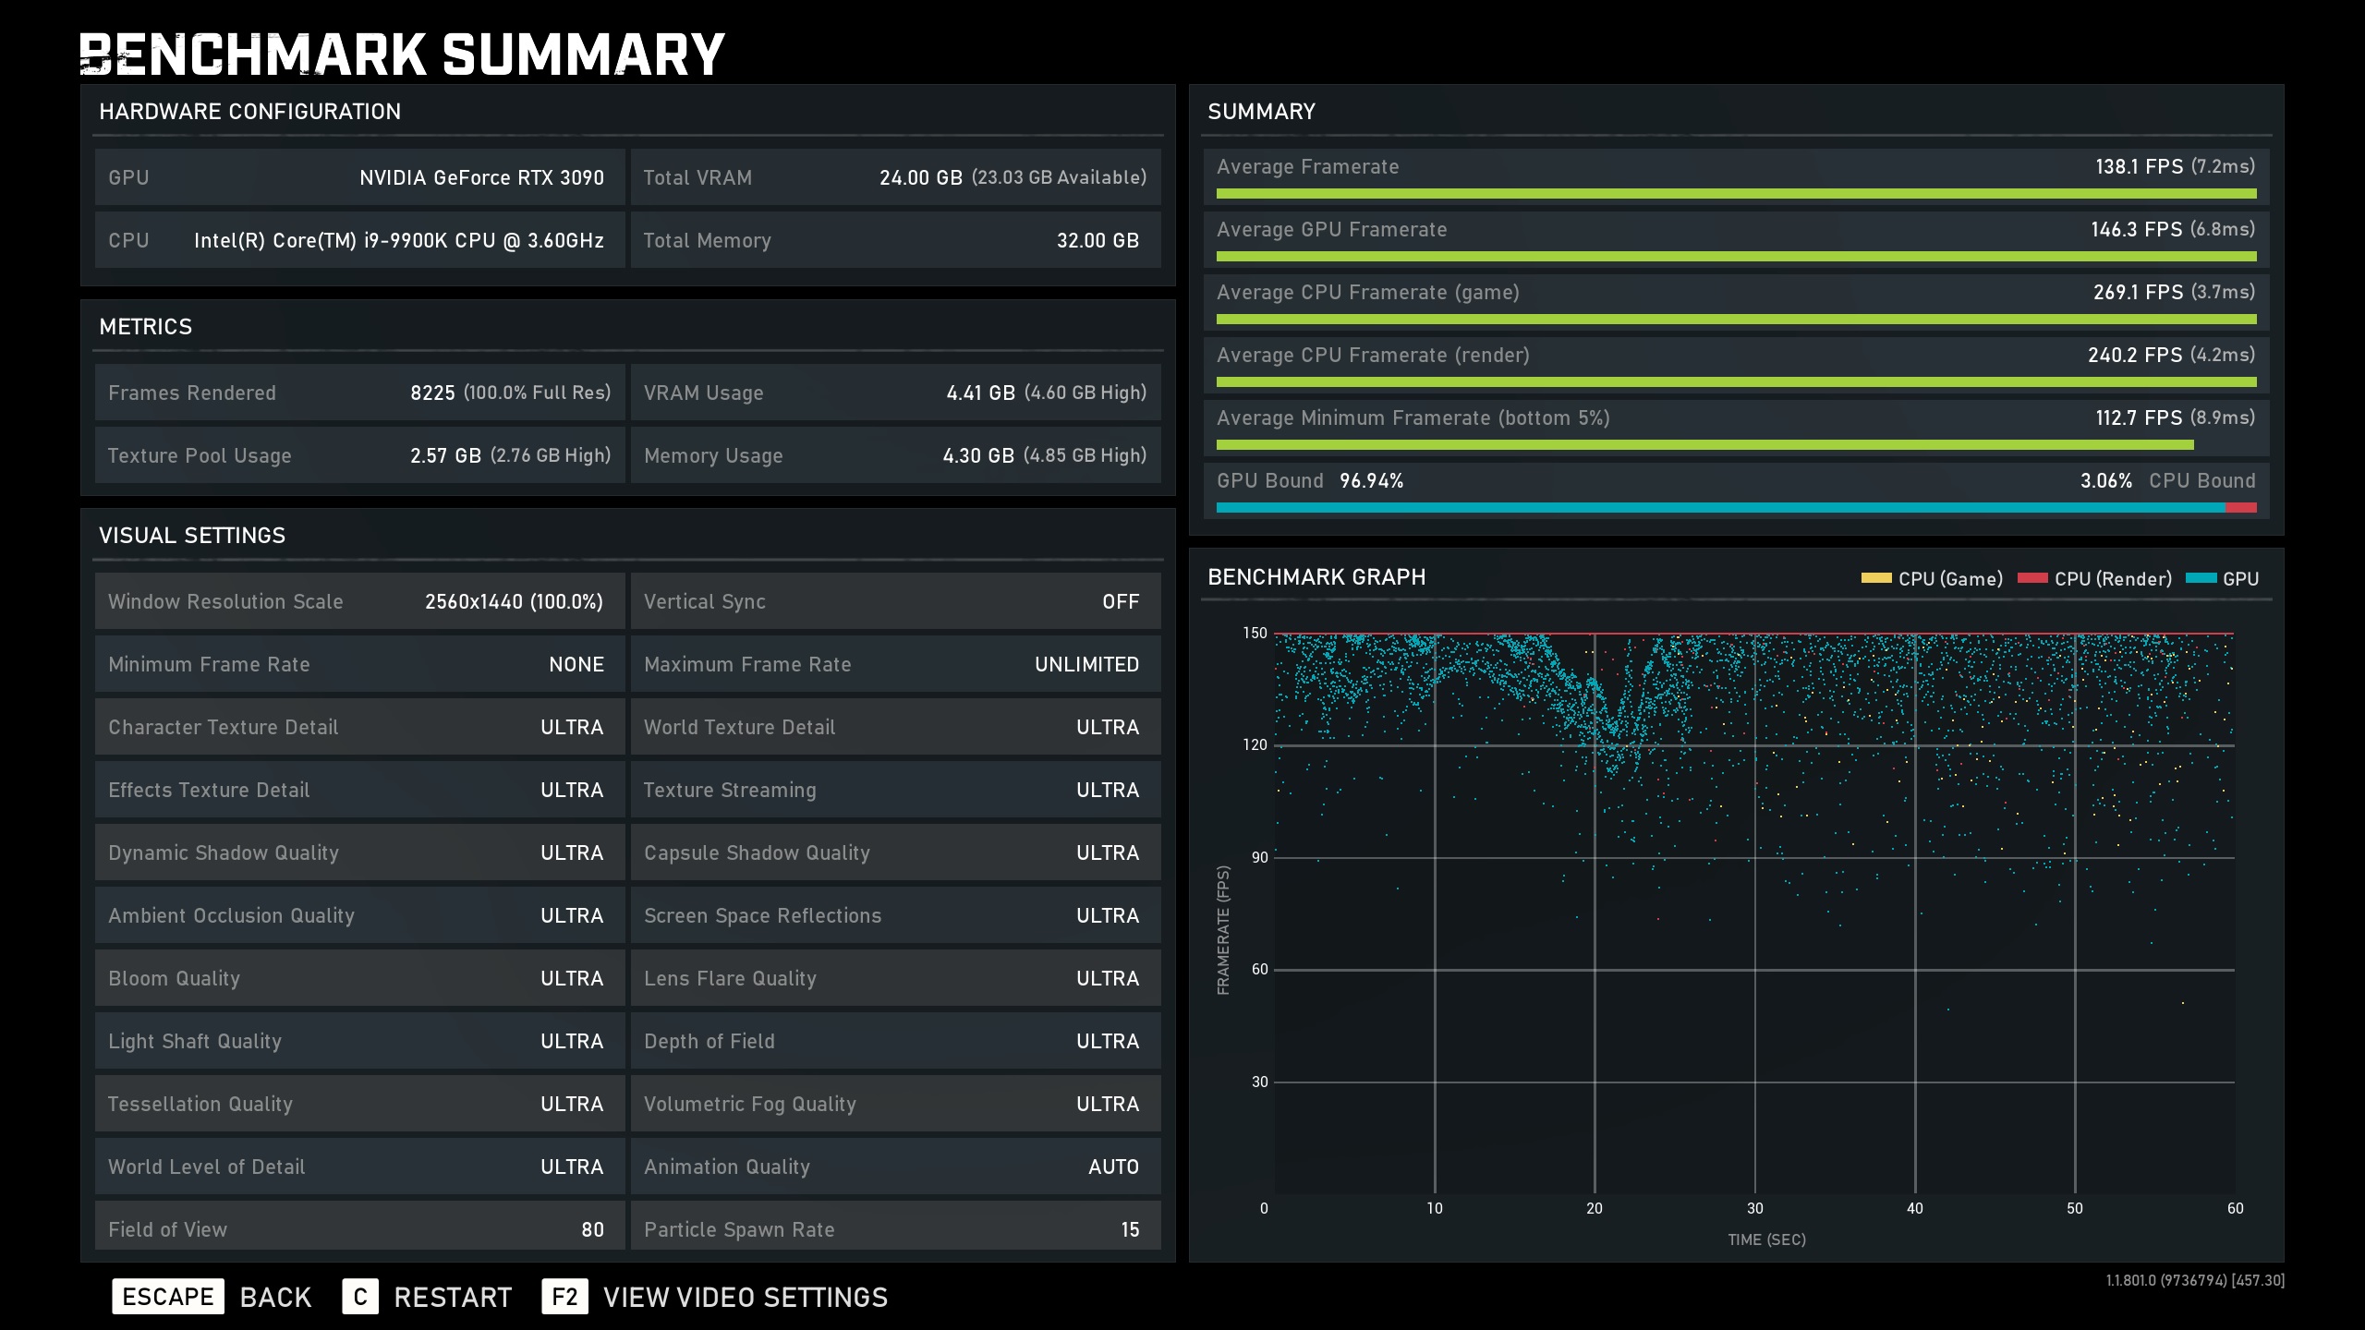Open VIEW VIDEO SETTINGS
The width and height of the screenshot is (2365, 1330).
745,1297
